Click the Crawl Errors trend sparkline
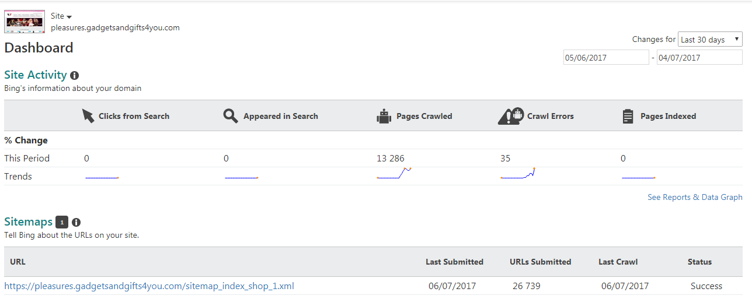 coord(518,173)
